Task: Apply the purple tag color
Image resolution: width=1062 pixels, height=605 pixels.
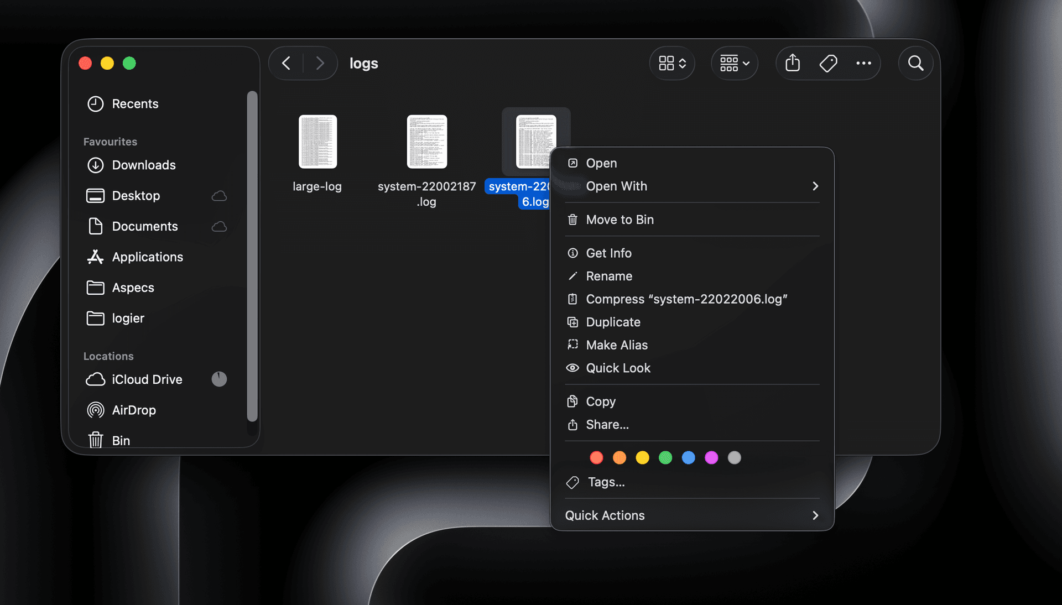Action: tap(711, 458)
